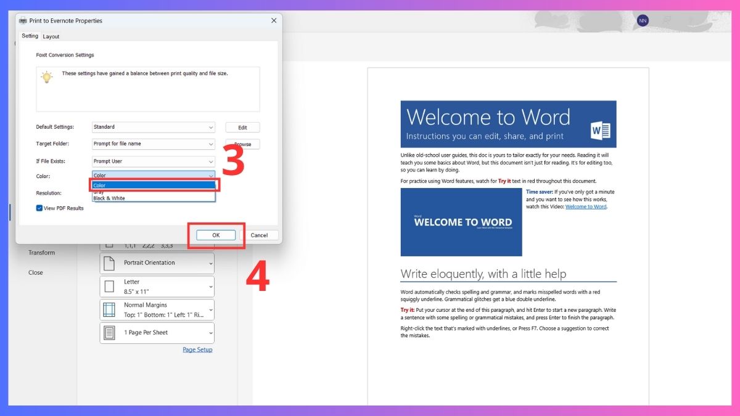Expand the If File Exists dropdown
The width and height of the screenshot is (740, 416).
154,161
